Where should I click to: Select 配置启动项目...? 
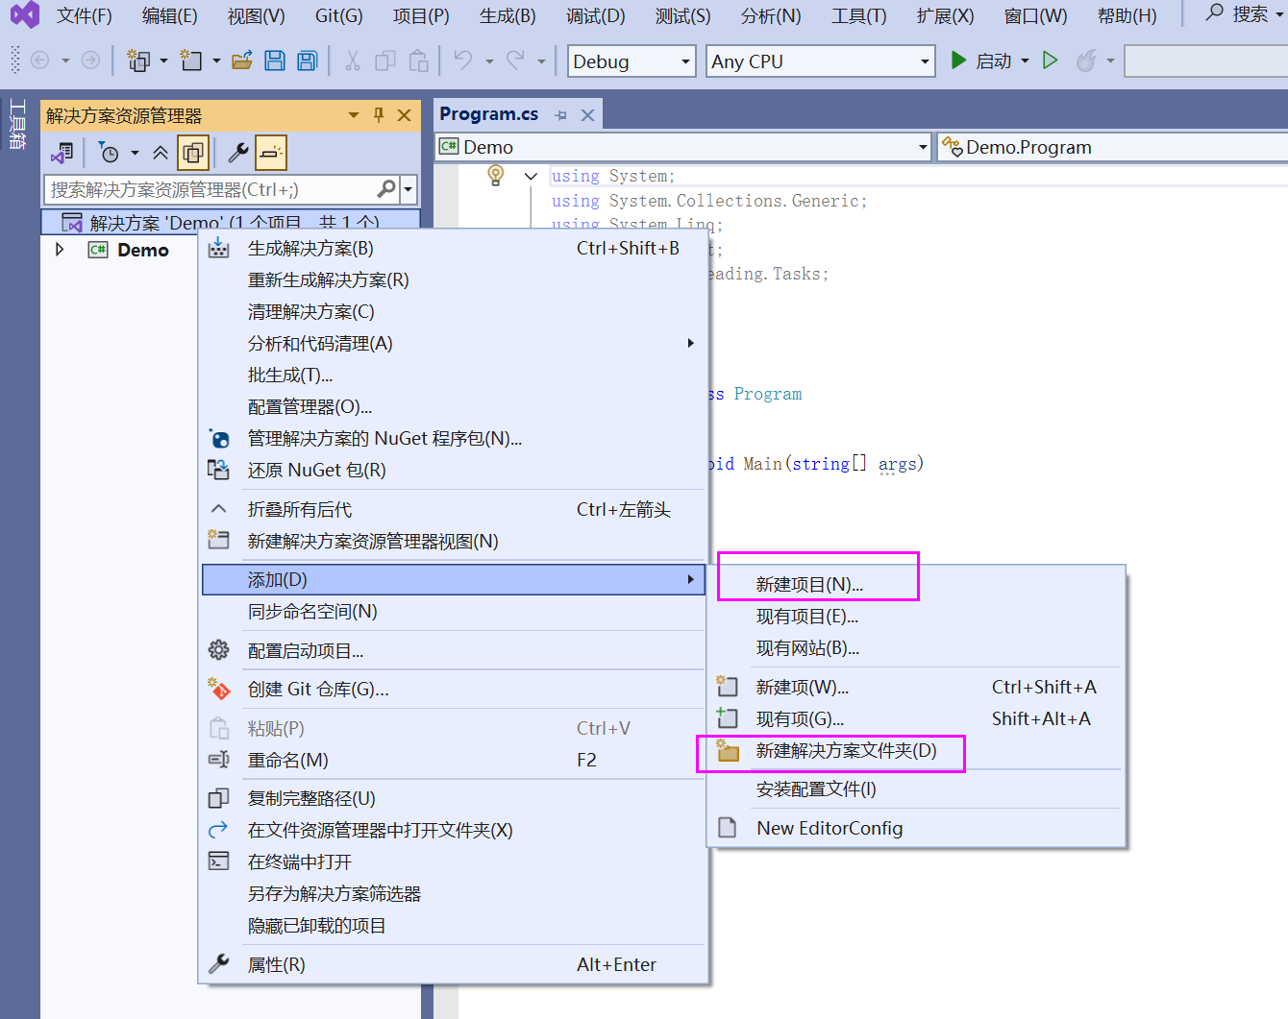click(x=453, y=650)
